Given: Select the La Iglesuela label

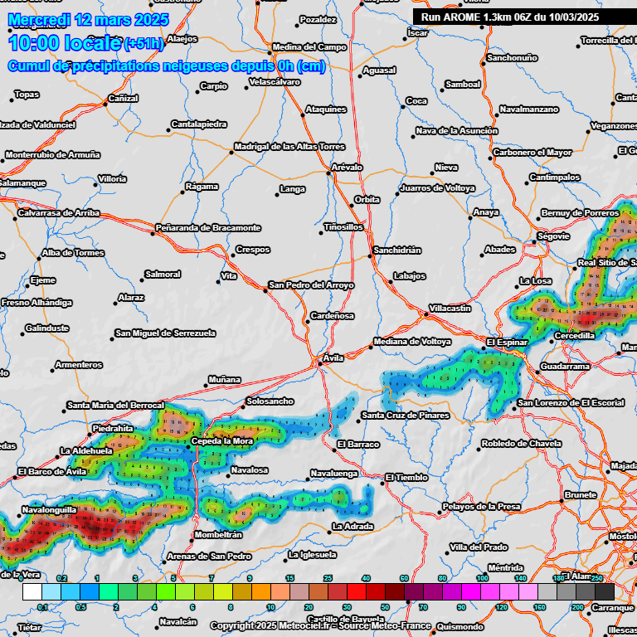Looking at the screenshot, I should 312,555.
